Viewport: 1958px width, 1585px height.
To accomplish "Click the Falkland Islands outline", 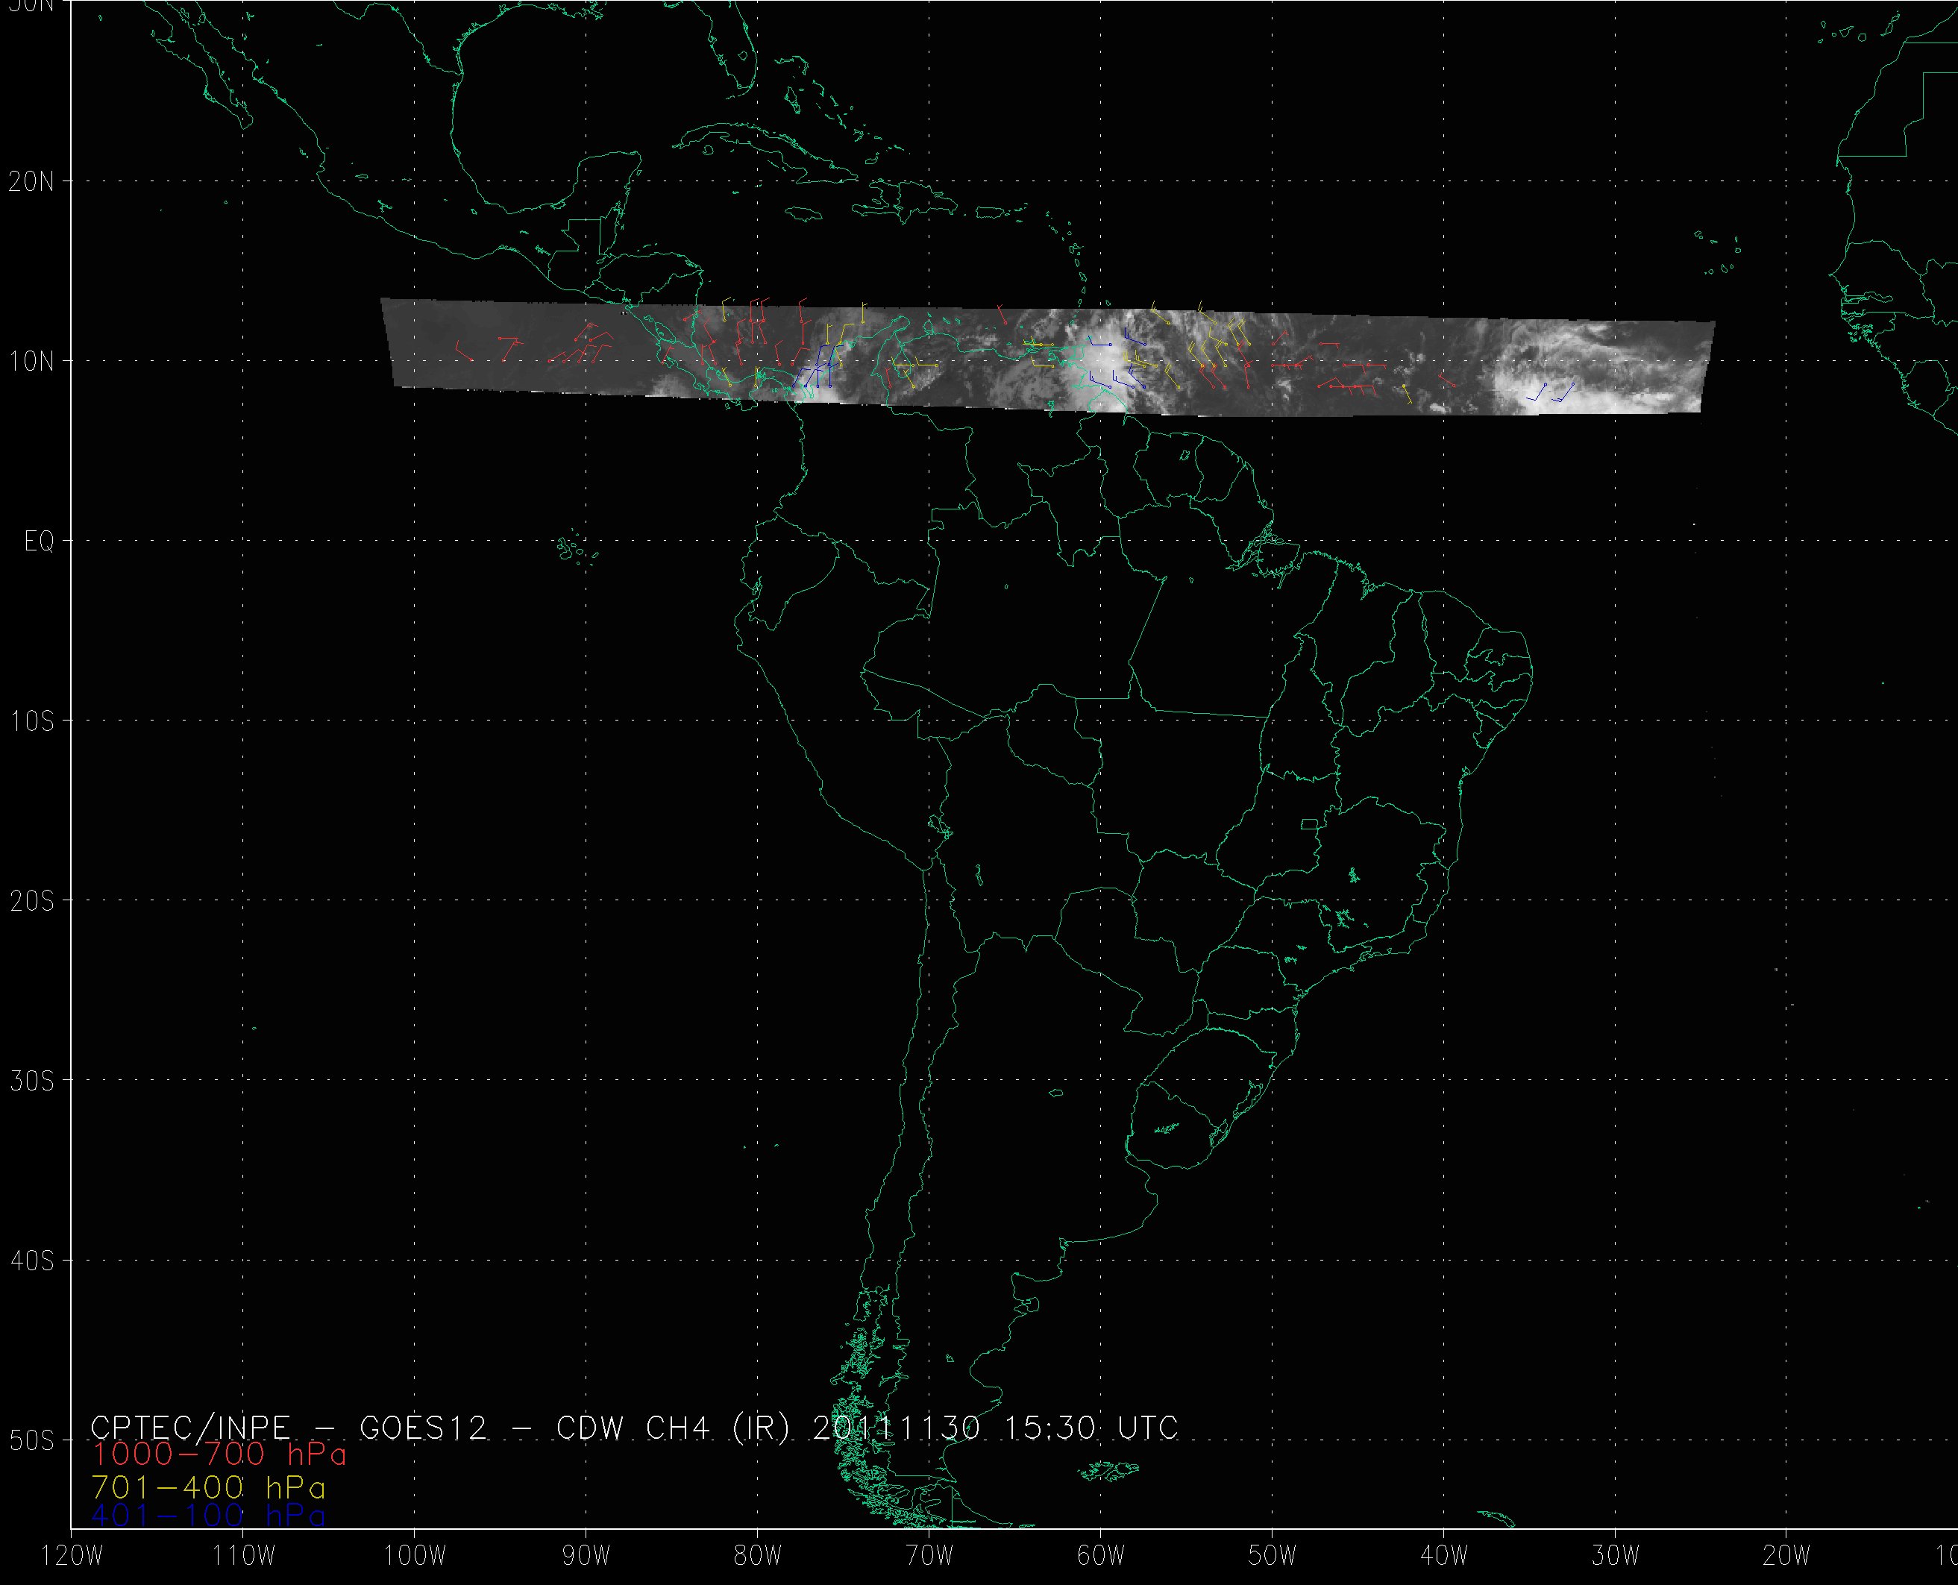I will [1107, 1470].
